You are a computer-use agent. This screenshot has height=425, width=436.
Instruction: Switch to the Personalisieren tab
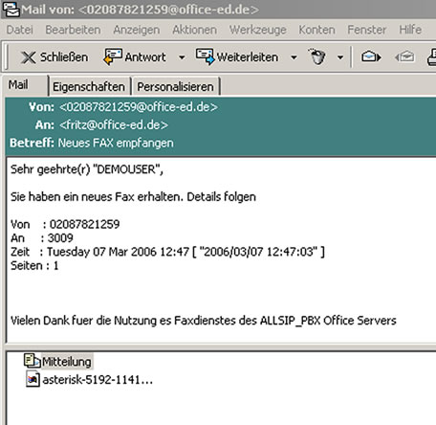click(x=175, y=86)
